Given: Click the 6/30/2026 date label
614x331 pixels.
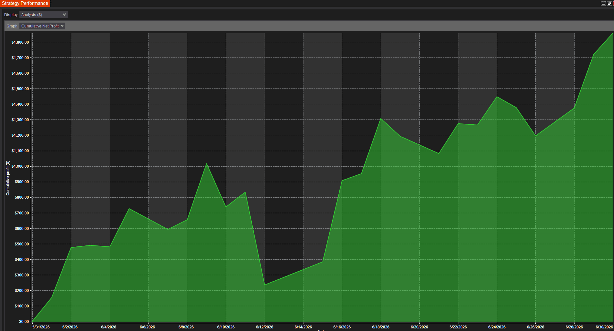Looking at the screenshot, I should click(604, 327).
